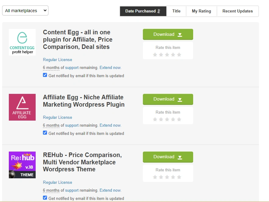Open Regular License link for REHub

[58, 182]
